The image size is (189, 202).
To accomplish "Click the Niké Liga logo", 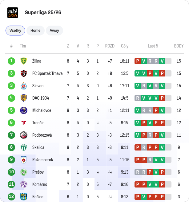I will 13,13.
